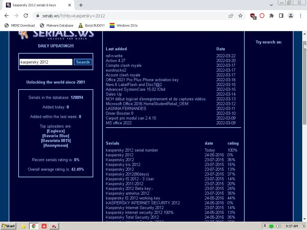The height and width of the screenshot is (230, 307).
Task: Click the scrollbar down arrow
Action: [x=305, y=219]
